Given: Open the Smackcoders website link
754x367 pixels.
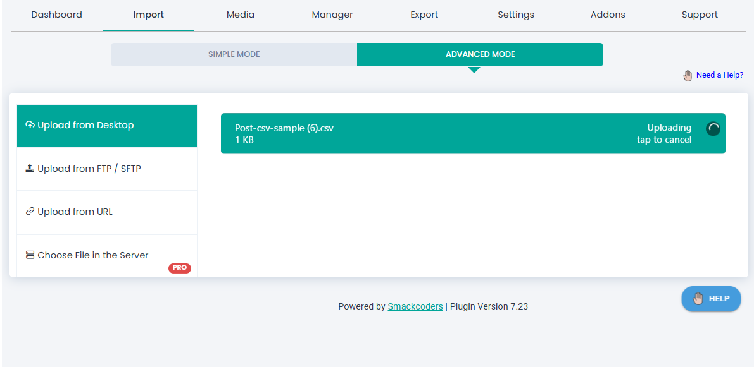Looking at the screenshot, I should pos(415,306).
